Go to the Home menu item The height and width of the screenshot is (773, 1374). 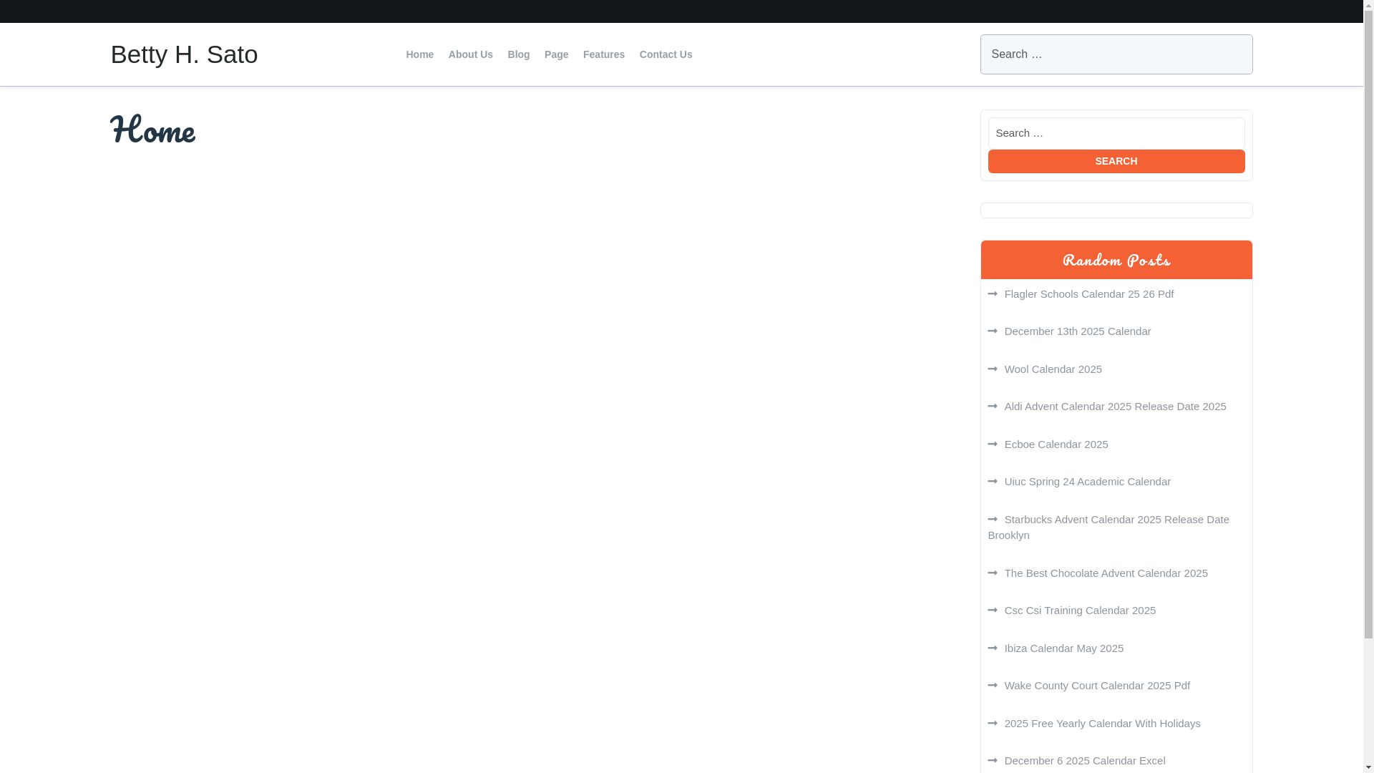[x=419, y=54]
